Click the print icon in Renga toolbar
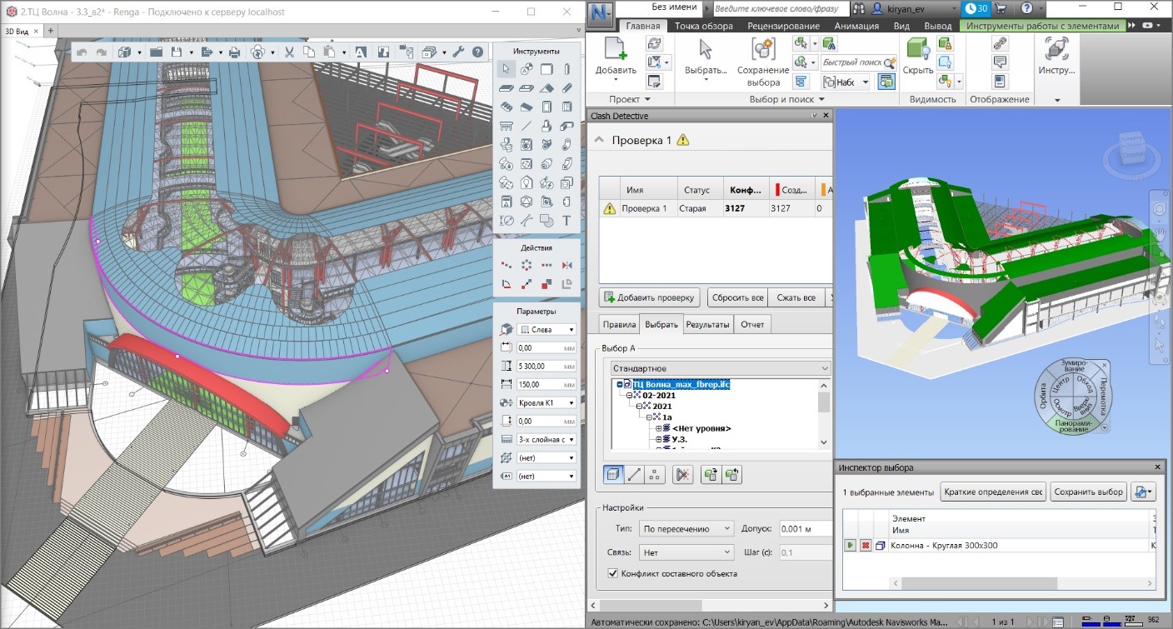Viewport: 1173px width, 629px height. [x=234, y=52]
